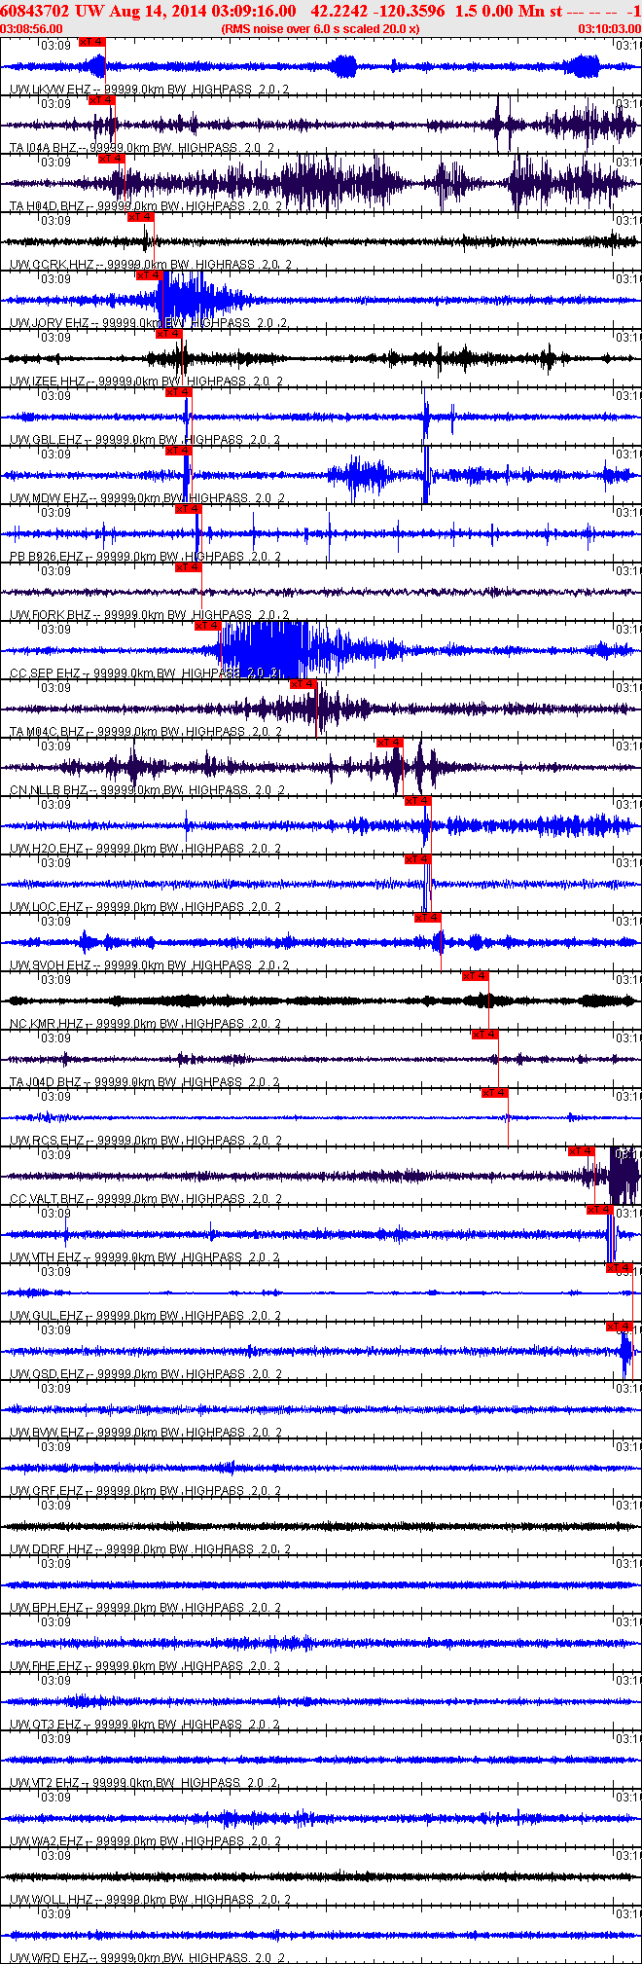
Task: Click the UW.FHE.EHZ station label
Action: pyautogui.click(x=47, y=1666)
